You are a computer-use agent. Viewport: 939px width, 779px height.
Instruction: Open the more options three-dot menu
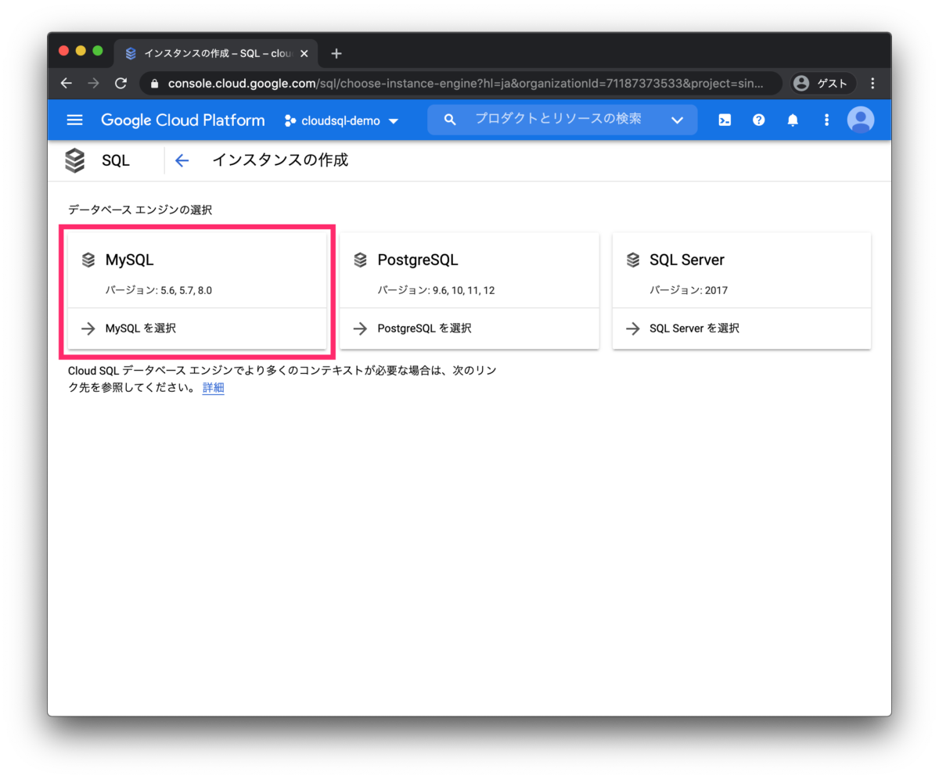click(826, 120)
